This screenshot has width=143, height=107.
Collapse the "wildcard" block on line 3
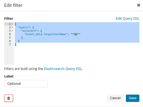(12, 31)
